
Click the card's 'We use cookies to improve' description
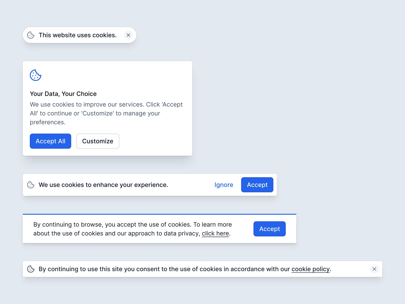(106, 113)
